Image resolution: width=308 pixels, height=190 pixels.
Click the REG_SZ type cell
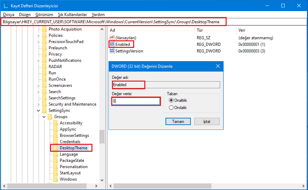coord(203,38)
